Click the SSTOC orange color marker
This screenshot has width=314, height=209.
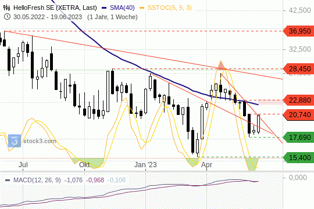pyautogui.click(x=142, y=8)
